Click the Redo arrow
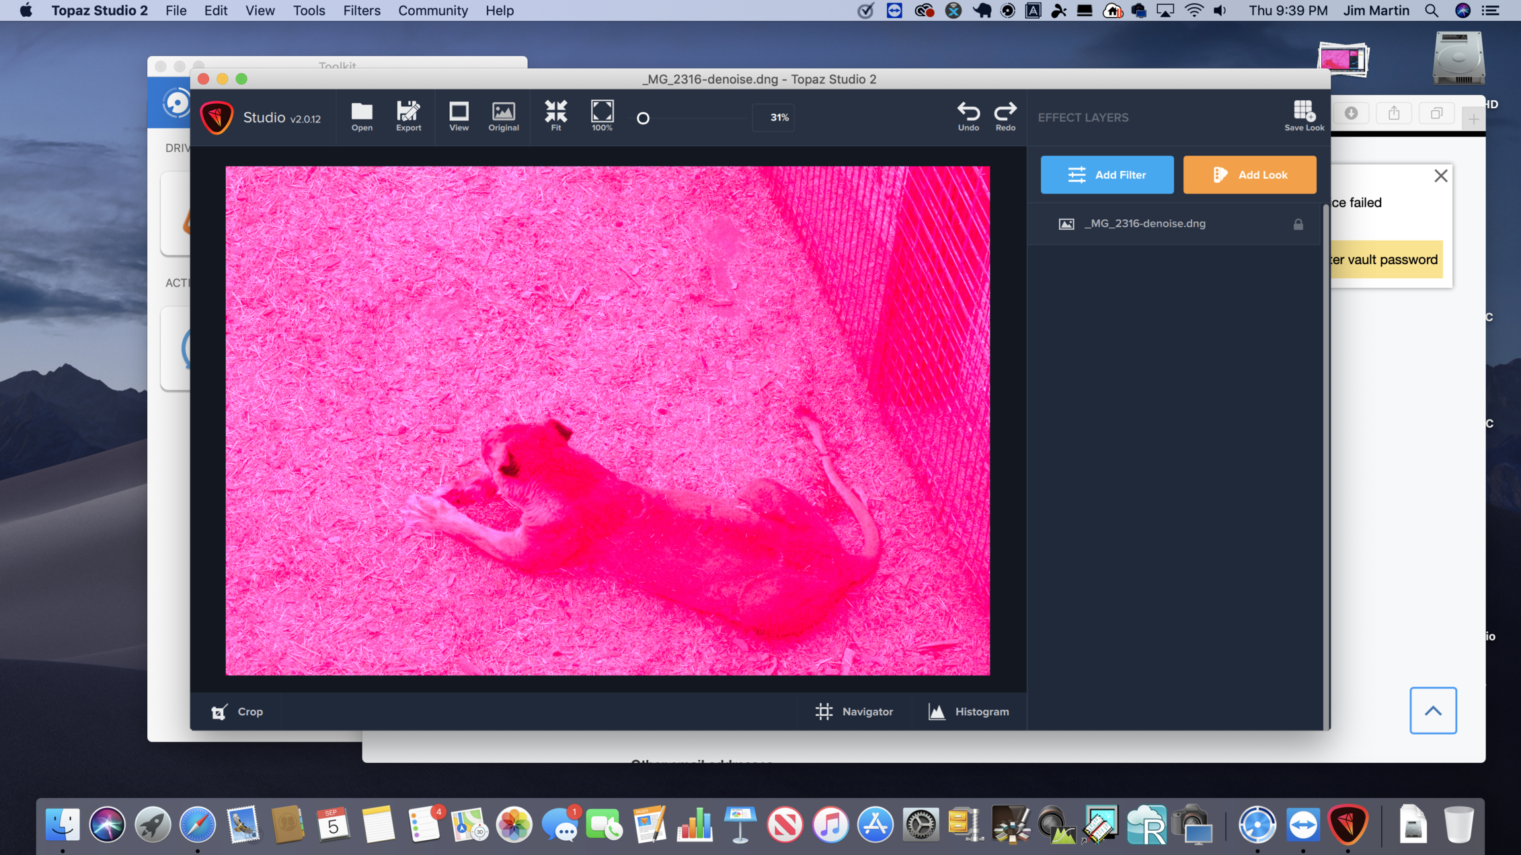 (x=1005, y=116)
